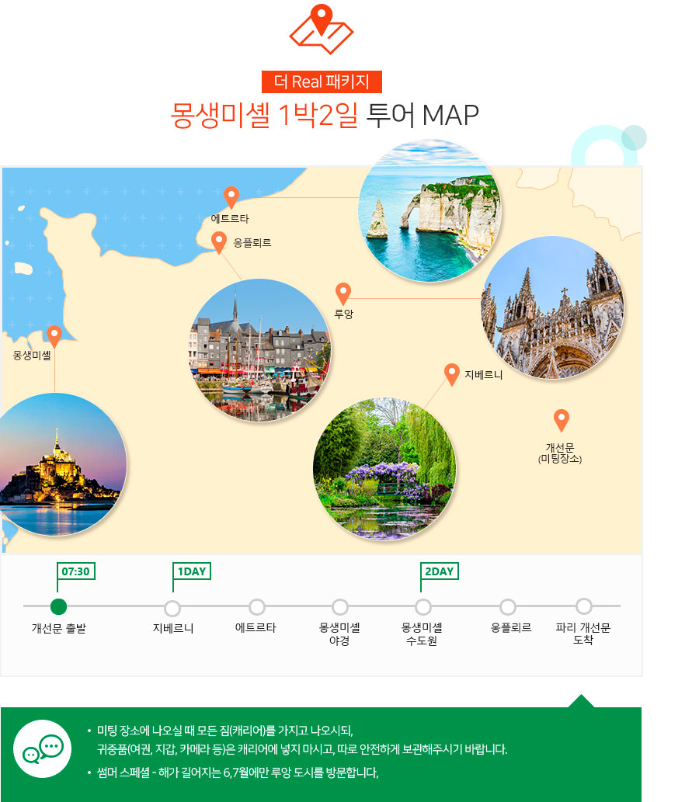Click the 몽생미셸 1박2일 투어 MAP title
This screenshot has width=699, height=802.
[325, 115]
